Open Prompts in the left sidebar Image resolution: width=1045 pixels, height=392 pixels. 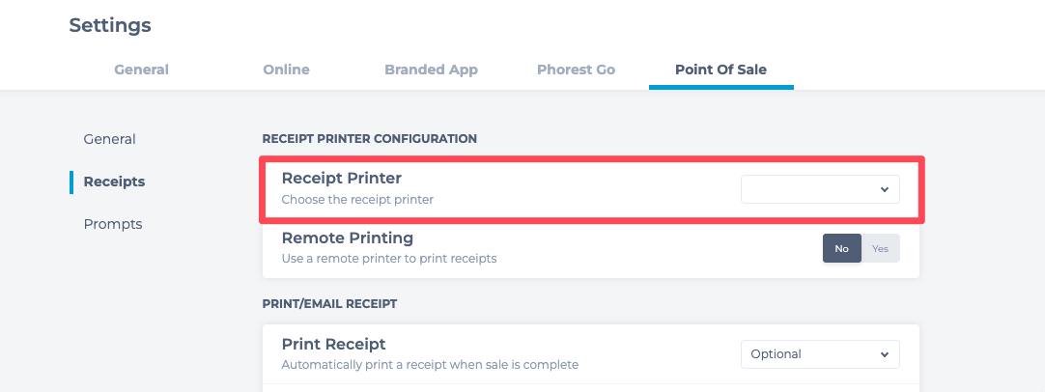click(113, 224)
